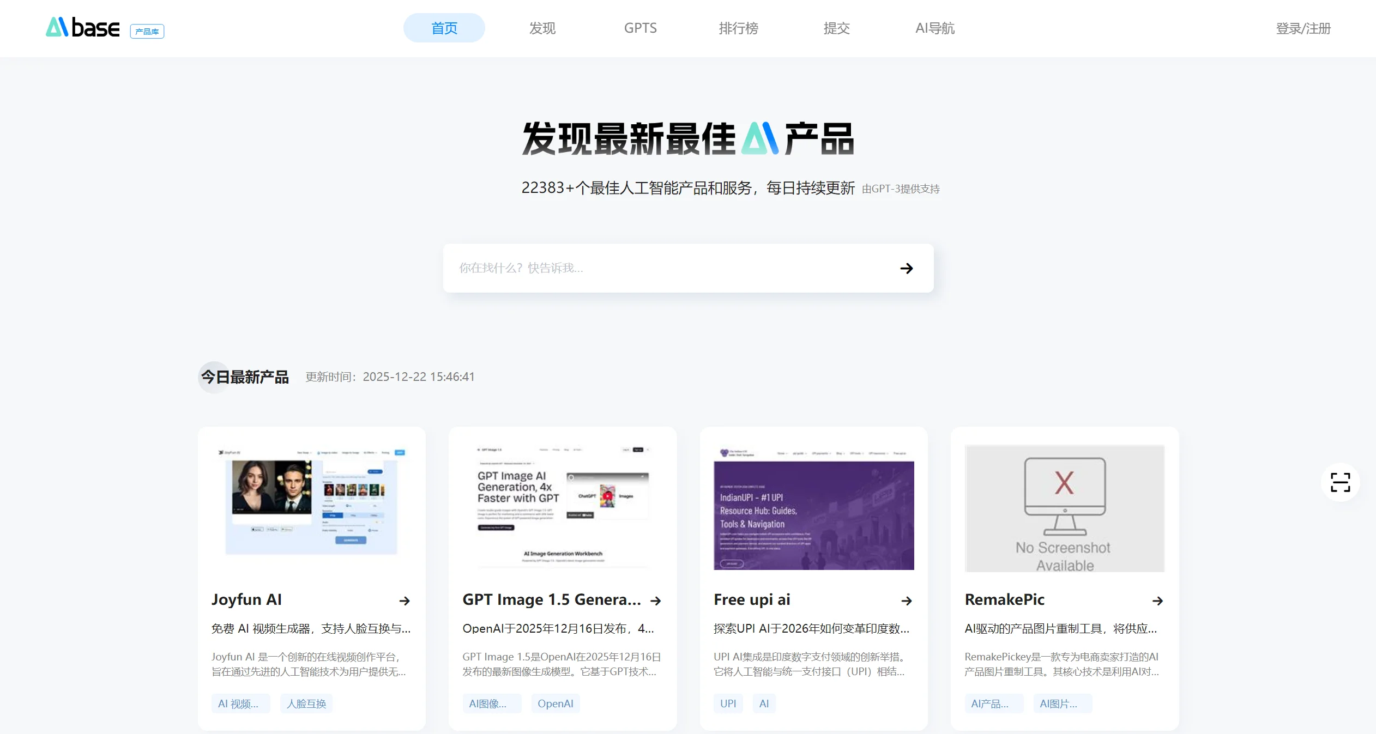Click the 登录/注册 link
The width and height of the screenshot is (1376, 734).
coord(1302,29)
